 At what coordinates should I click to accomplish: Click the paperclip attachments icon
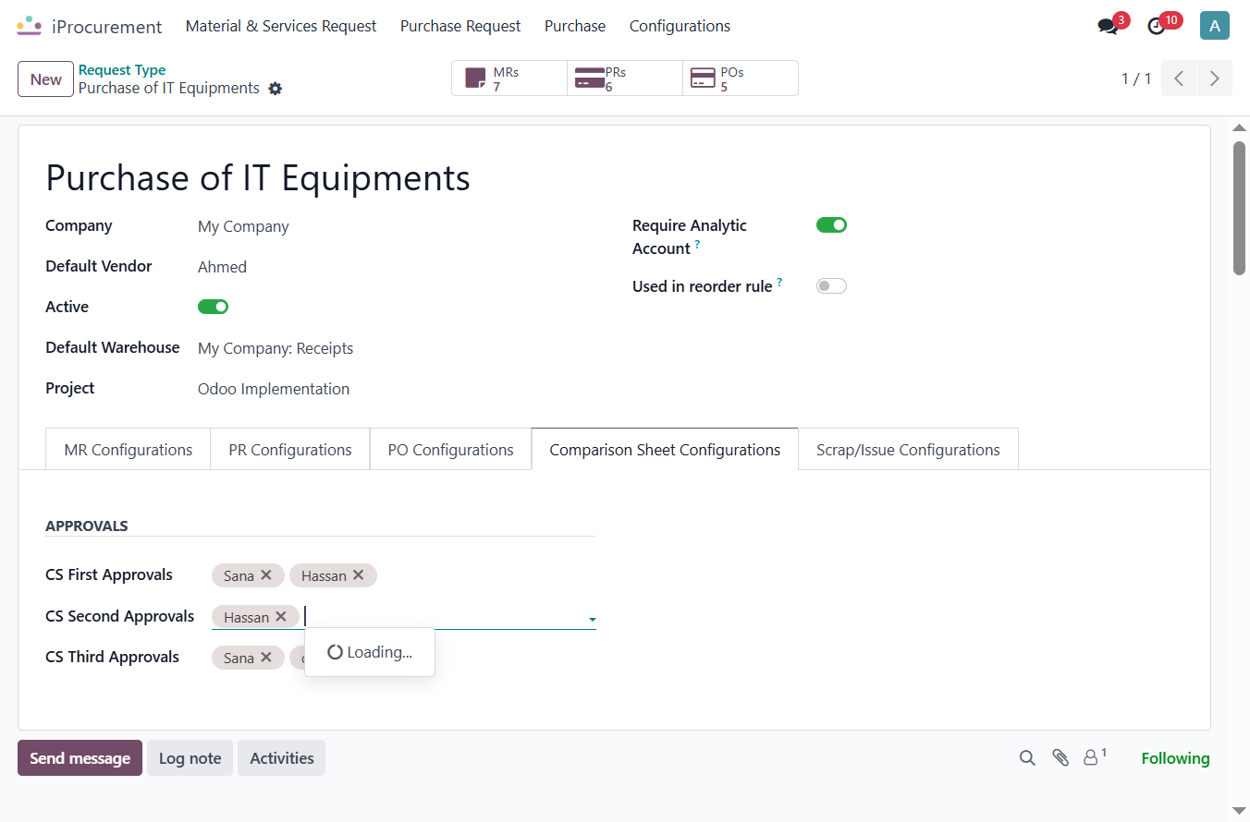tap(1060, 758)
